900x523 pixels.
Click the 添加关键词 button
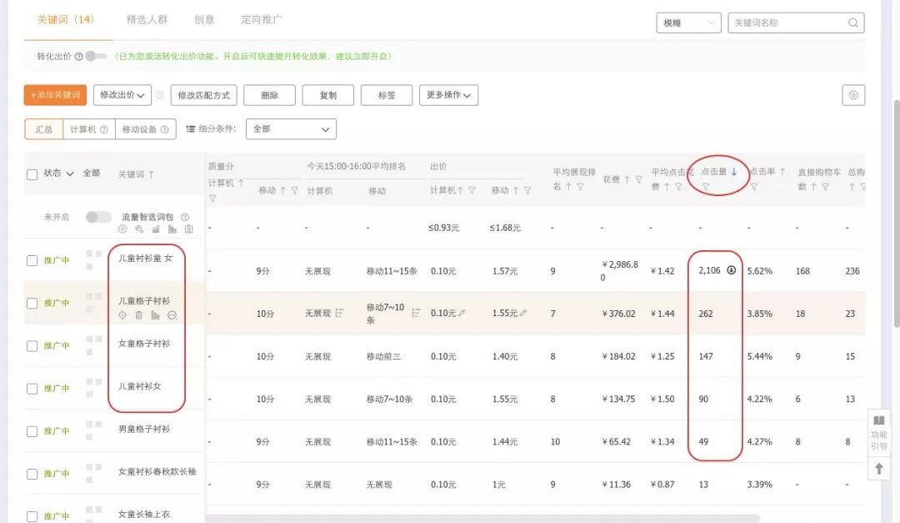coord(55,95)
